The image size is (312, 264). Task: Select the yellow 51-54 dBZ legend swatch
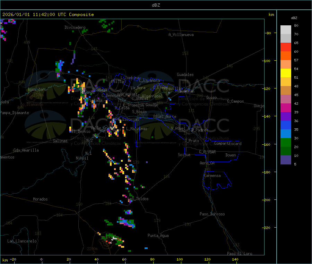pos(286,73)
